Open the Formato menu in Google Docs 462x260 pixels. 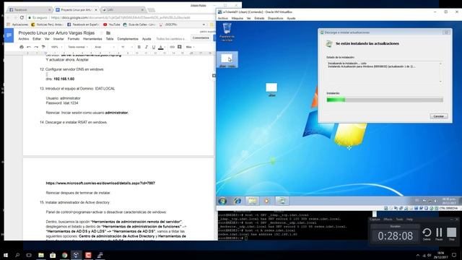(x=74, y=39)
